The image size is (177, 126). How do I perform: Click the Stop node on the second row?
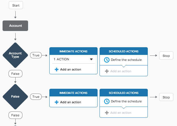[166, 97]
